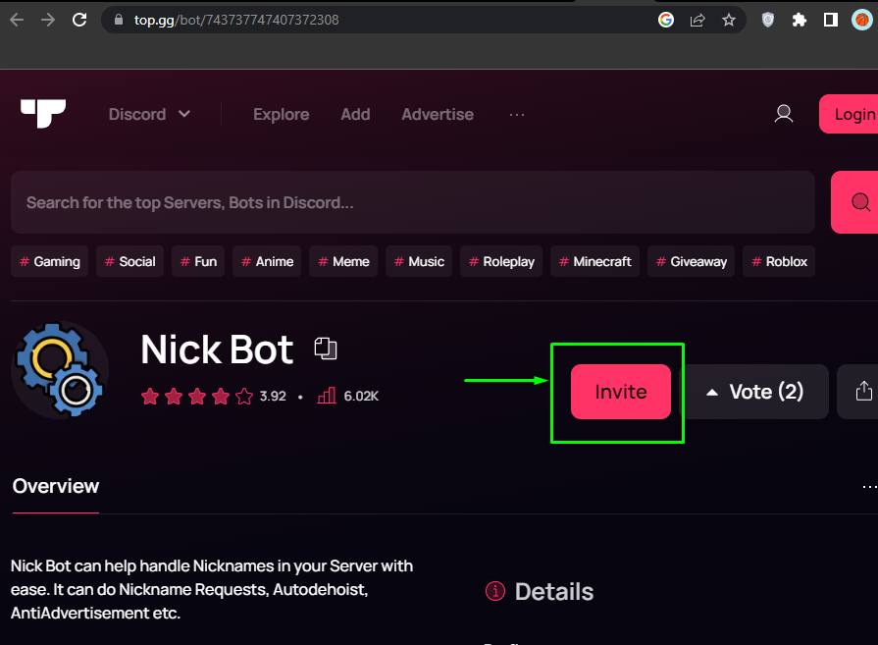The height and width of the screenshot is (645, 878).
Task: Open the Advertise menu item
Action: click(x=438, y=114)
